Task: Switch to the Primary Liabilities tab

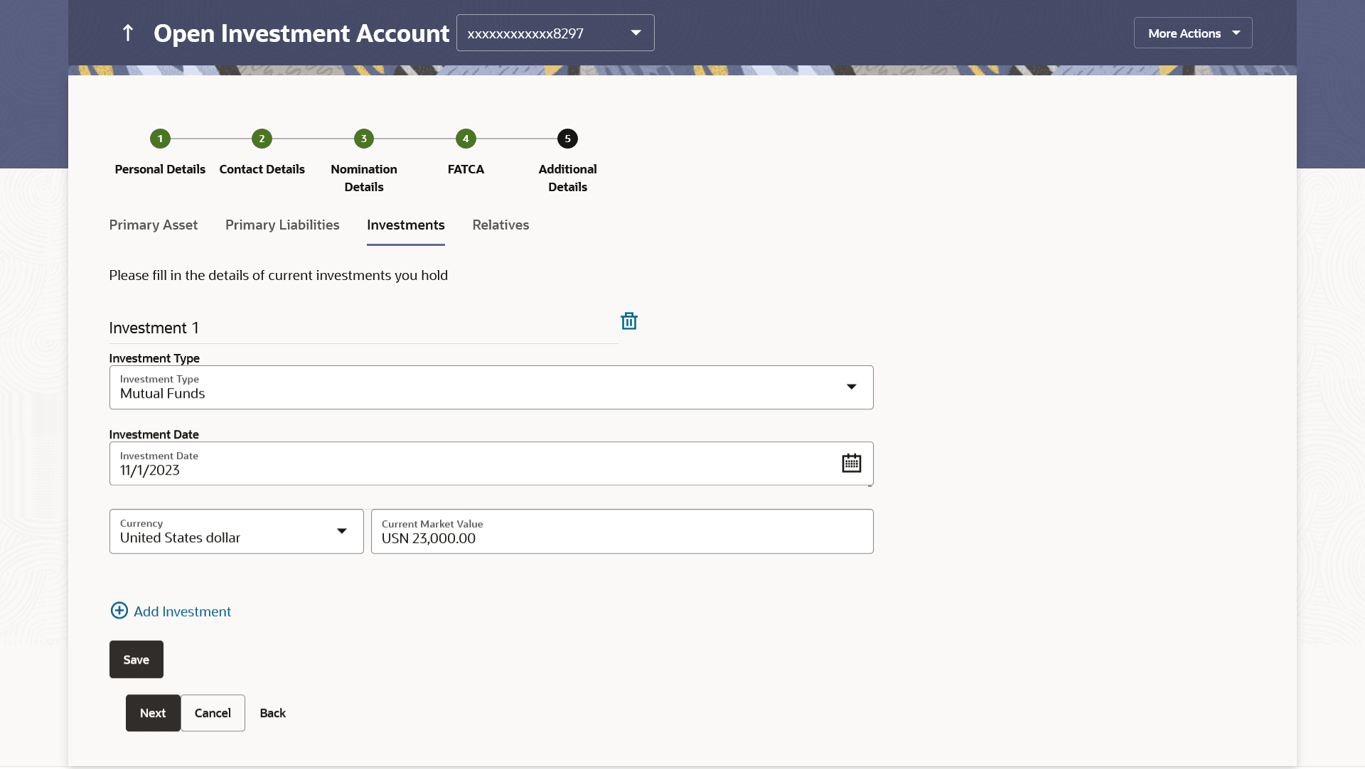Action: pos(282,225)
